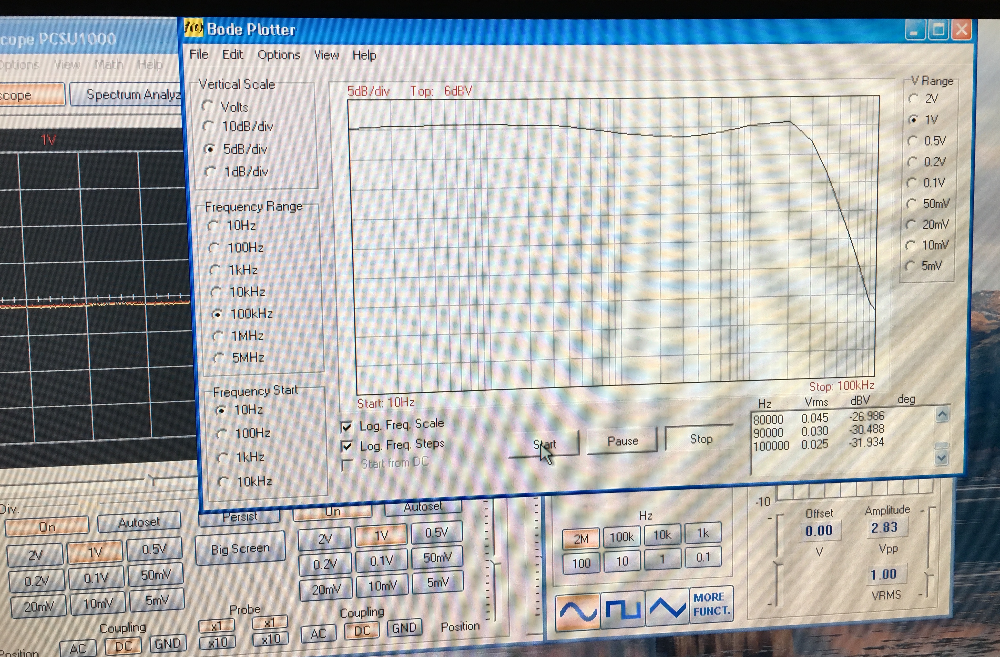The height and width of the screenshot is (657, 1000).
Task: Toggle the Log. Freq. Steps checkbox
Action: tap(347, 446)
